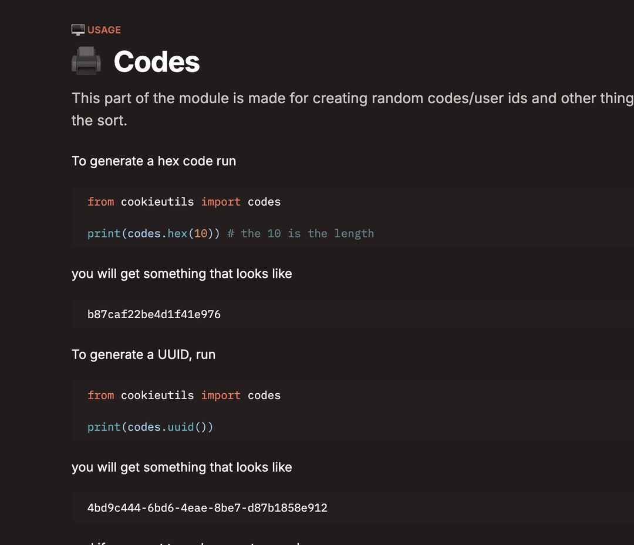Click 'import' keyword in the UUID code block
The image size is (634, 545).
(221, 395)
